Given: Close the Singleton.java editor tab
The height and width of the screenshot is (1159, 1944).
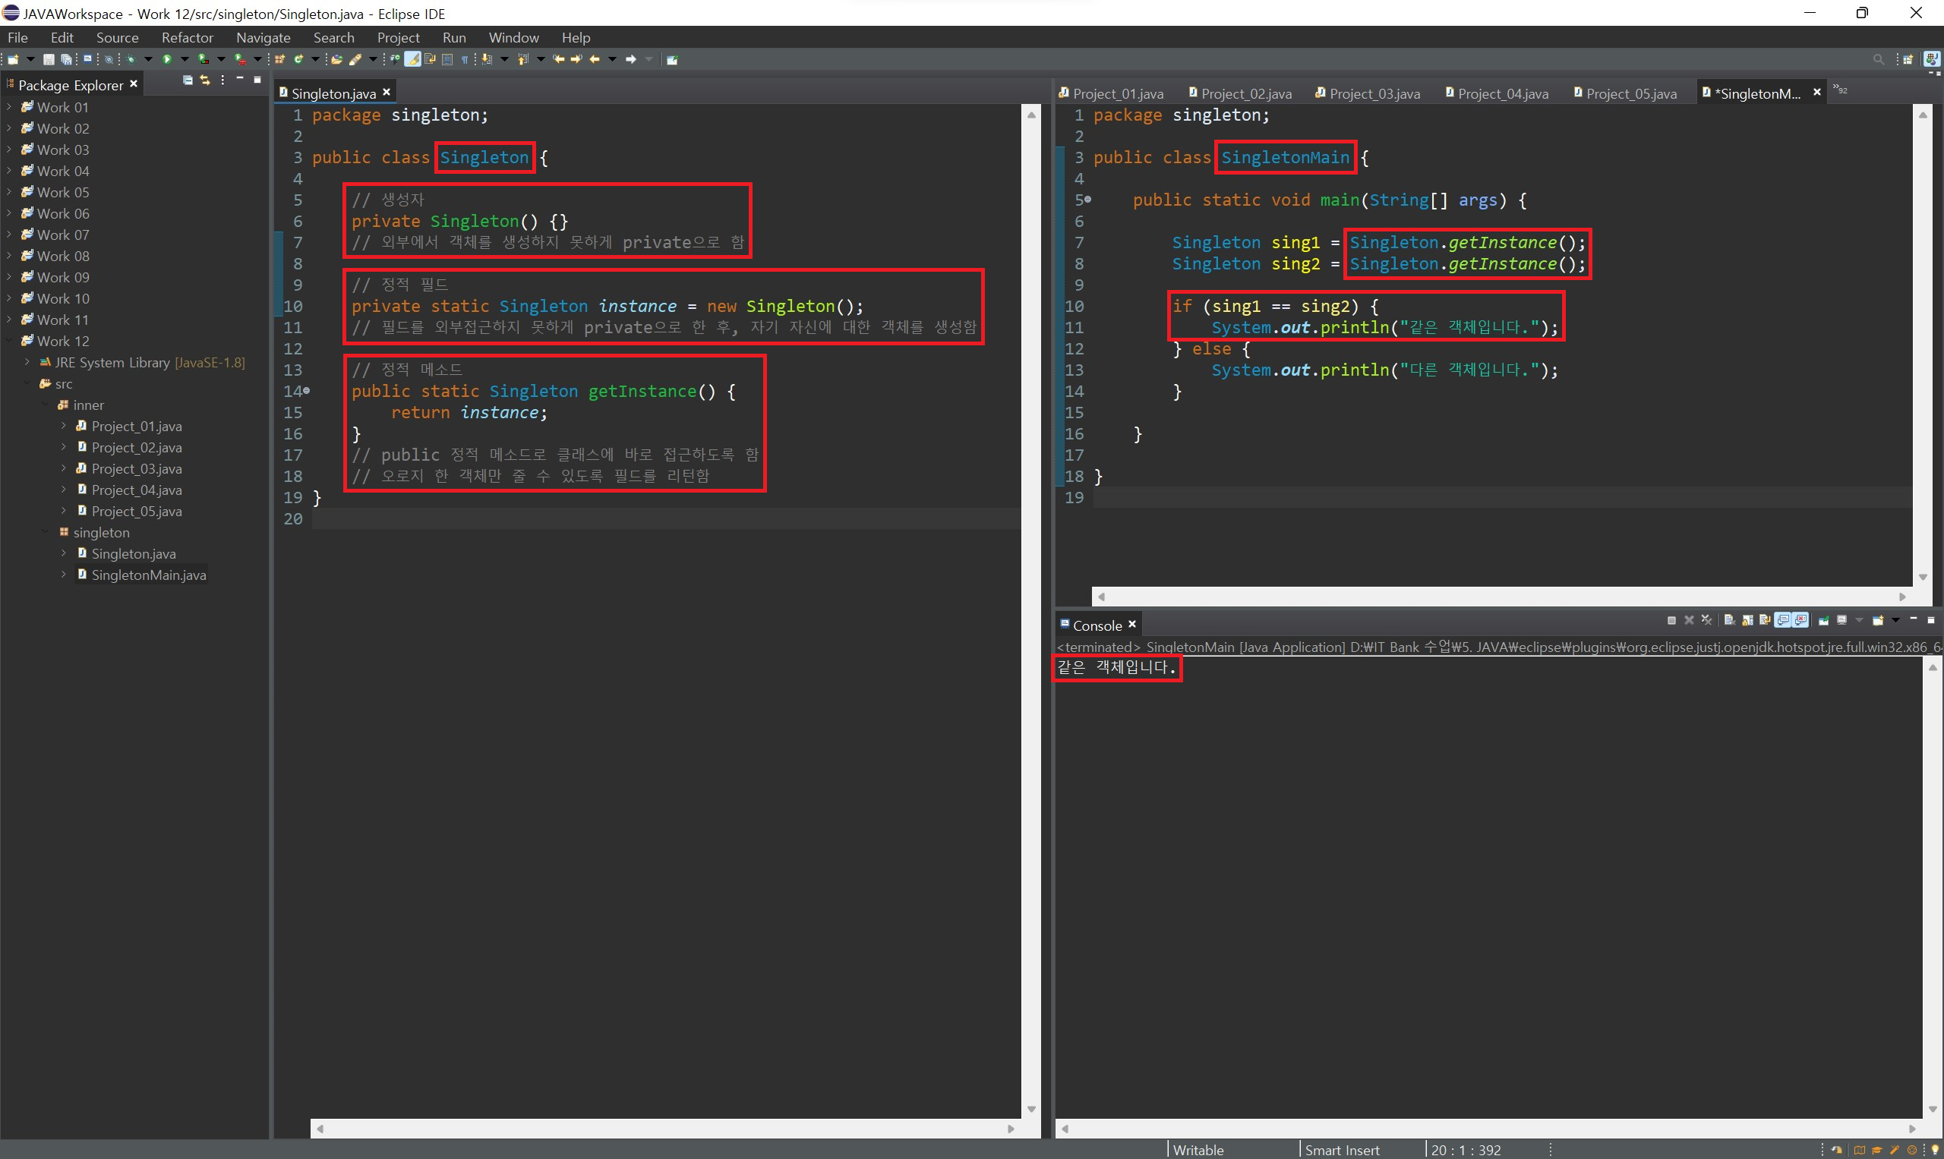Looking at the screenshot, I should 386,92.
